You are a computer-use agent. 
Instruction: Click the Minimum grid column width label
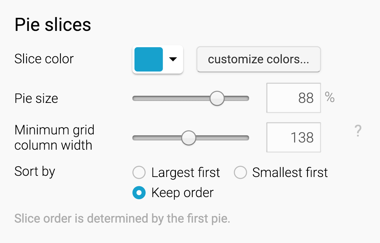[54, 138]
